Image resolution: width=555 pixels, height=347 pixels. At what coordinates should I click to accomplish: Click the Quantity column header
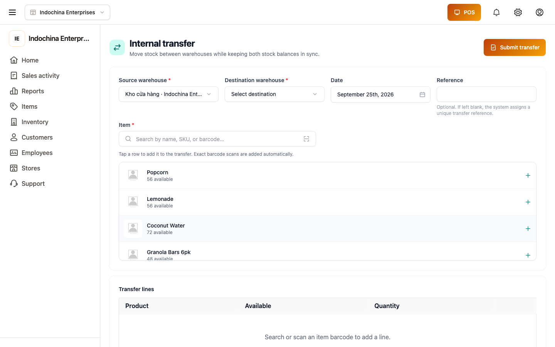coord(387,306)
